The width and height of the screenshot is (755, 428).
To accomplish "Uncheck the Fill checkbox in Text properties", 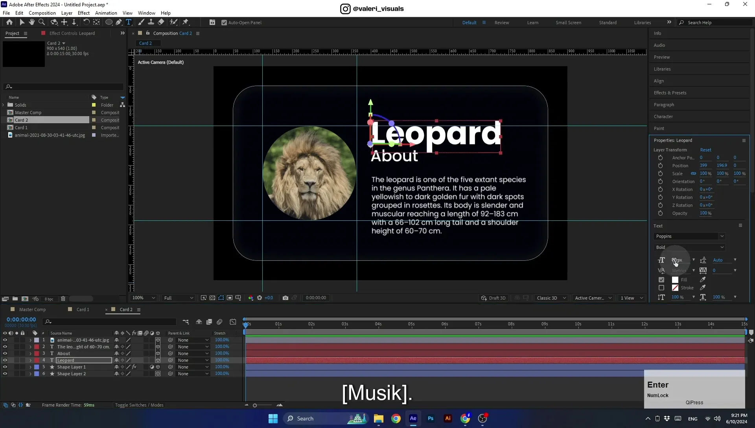I will pyautogui.click(x=661, y=280).
